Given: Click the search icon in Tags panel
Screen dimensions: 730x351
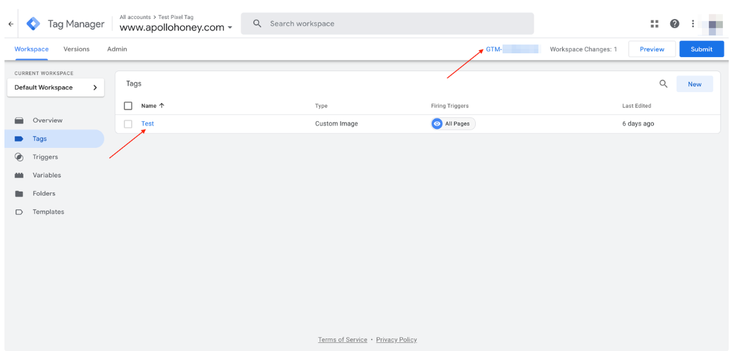Looking at the screenshot, I should pyautogui.click(x=663, y=84).
